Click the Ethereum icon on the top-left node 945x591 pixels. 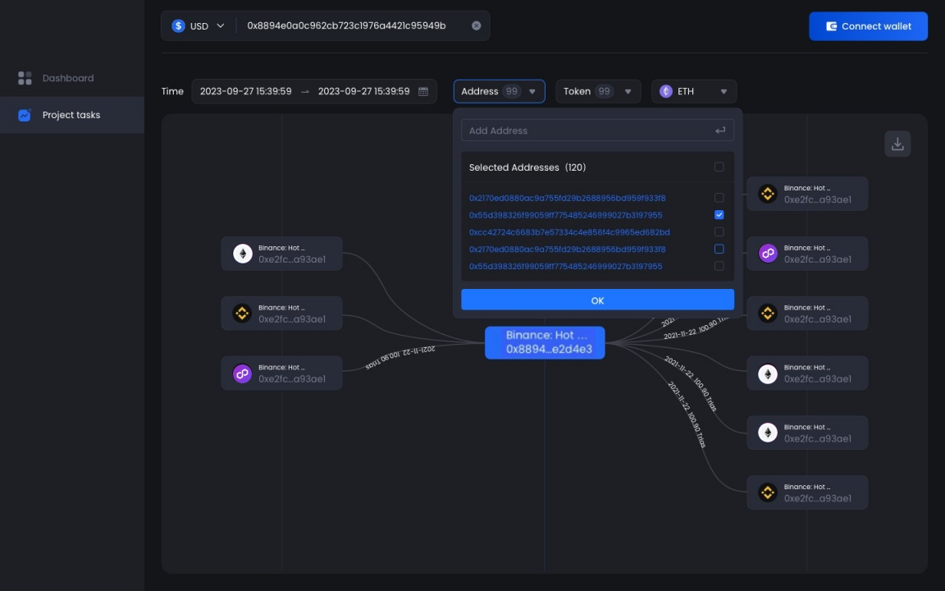coord(242,254)
